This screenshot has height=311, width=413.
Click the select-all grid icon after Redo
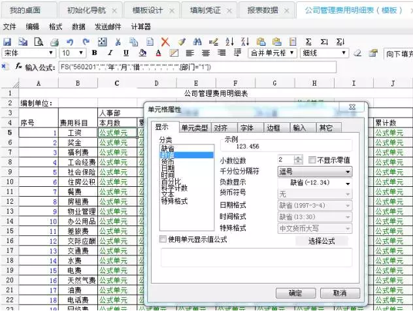pyautogui.click(x=102, y=42)
